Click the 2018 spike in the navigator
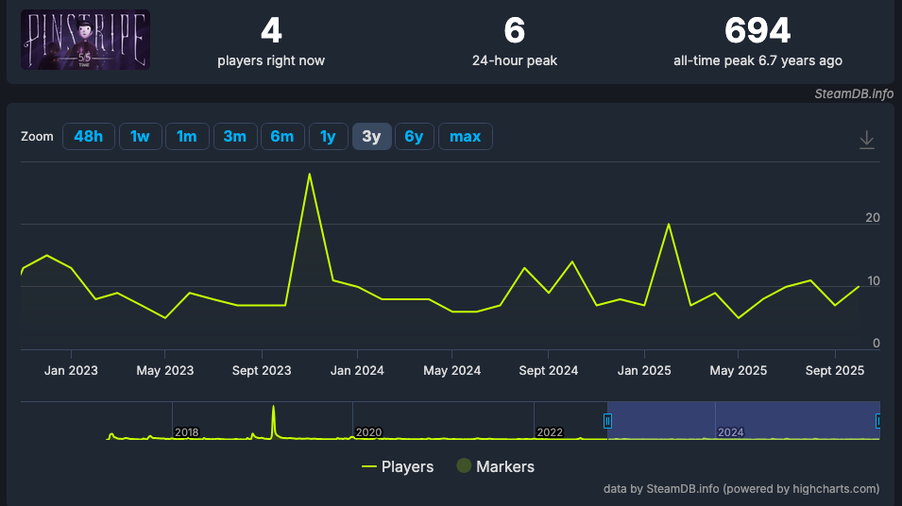Image resolution: width=902 pixels, height=506 pixels. pyautogui.click(x=273, y=421)
